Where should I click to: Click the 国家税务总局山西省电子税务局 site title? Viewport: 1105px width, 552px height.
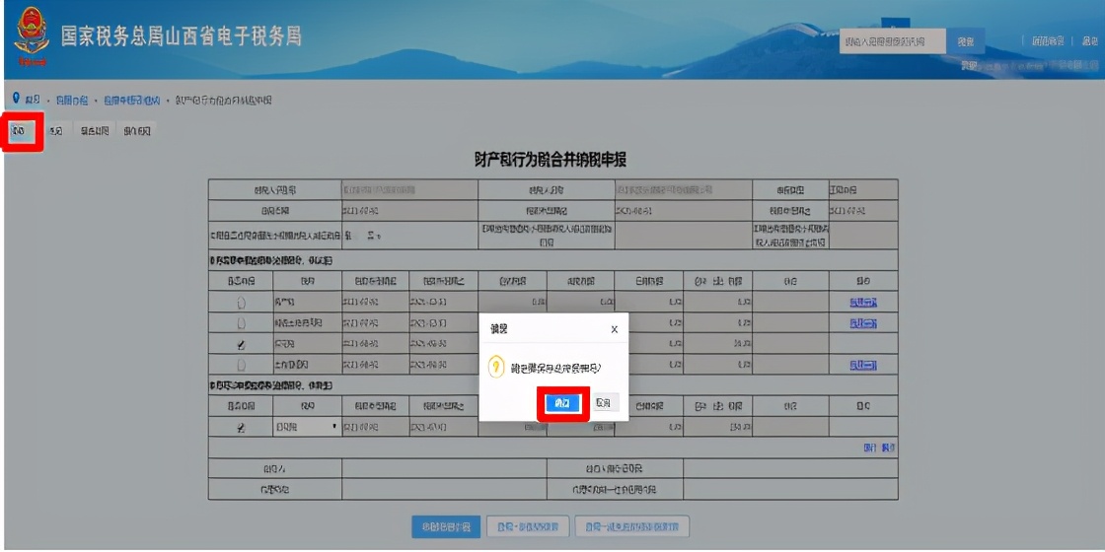click(182, 35)
